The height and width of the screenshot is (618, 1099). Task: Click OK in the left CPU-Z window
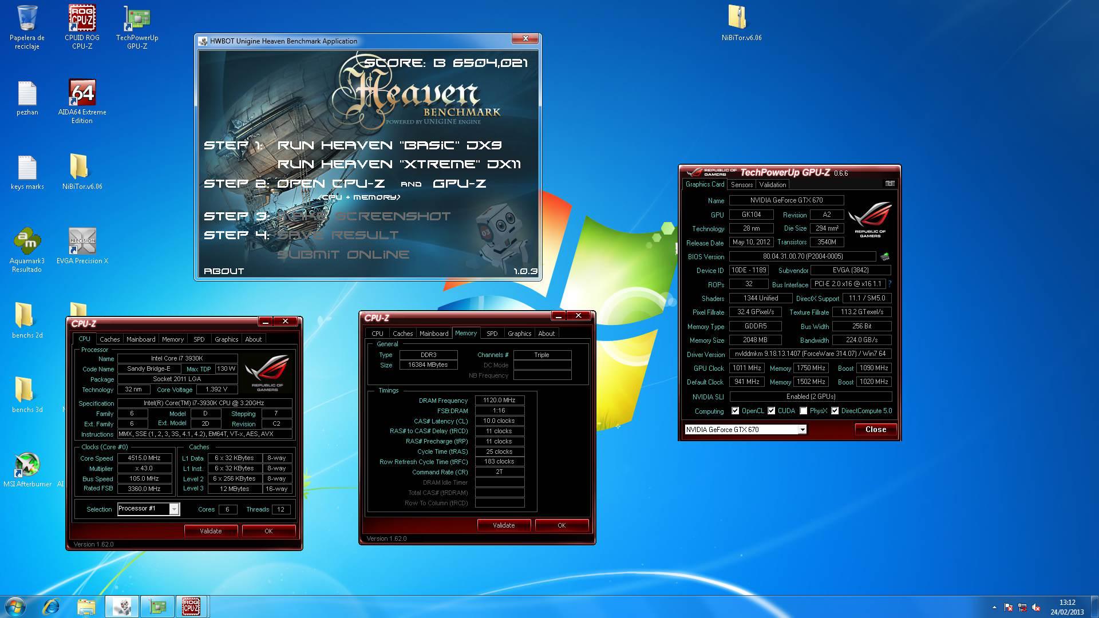[x=268, y=531]
